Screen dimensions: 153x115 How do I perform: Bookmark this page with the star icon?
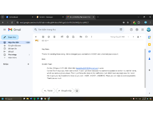click(x=128, y=22)
